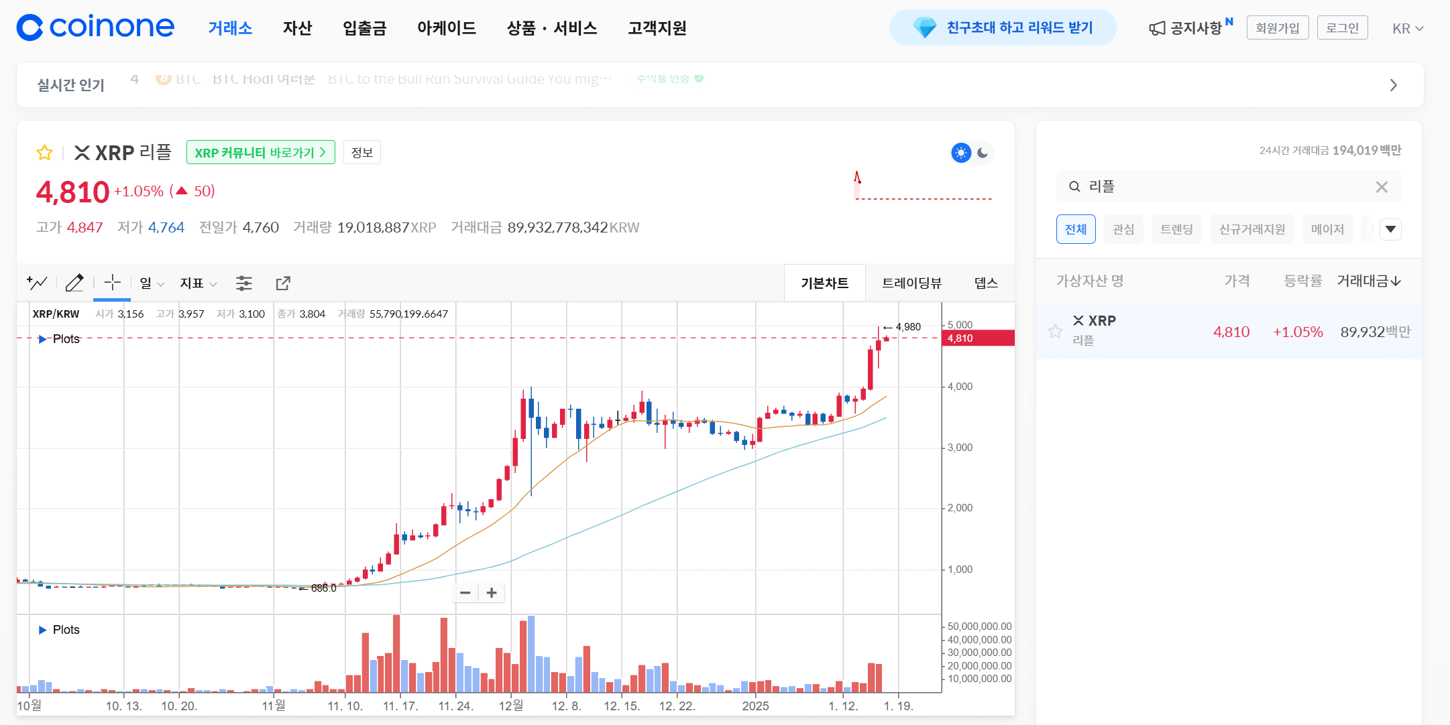
Task: Click the zoom-in plus control on the chart
Action: point(492,593)
